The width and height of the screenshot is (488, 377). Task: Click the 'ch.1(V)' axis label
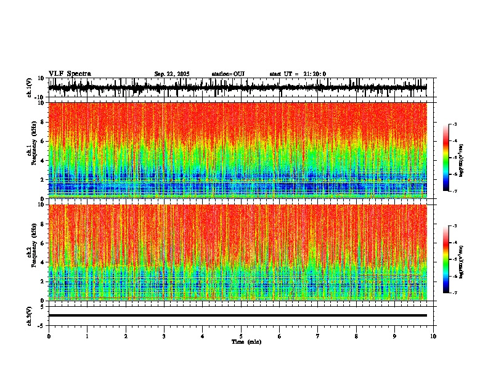[30, 87]
